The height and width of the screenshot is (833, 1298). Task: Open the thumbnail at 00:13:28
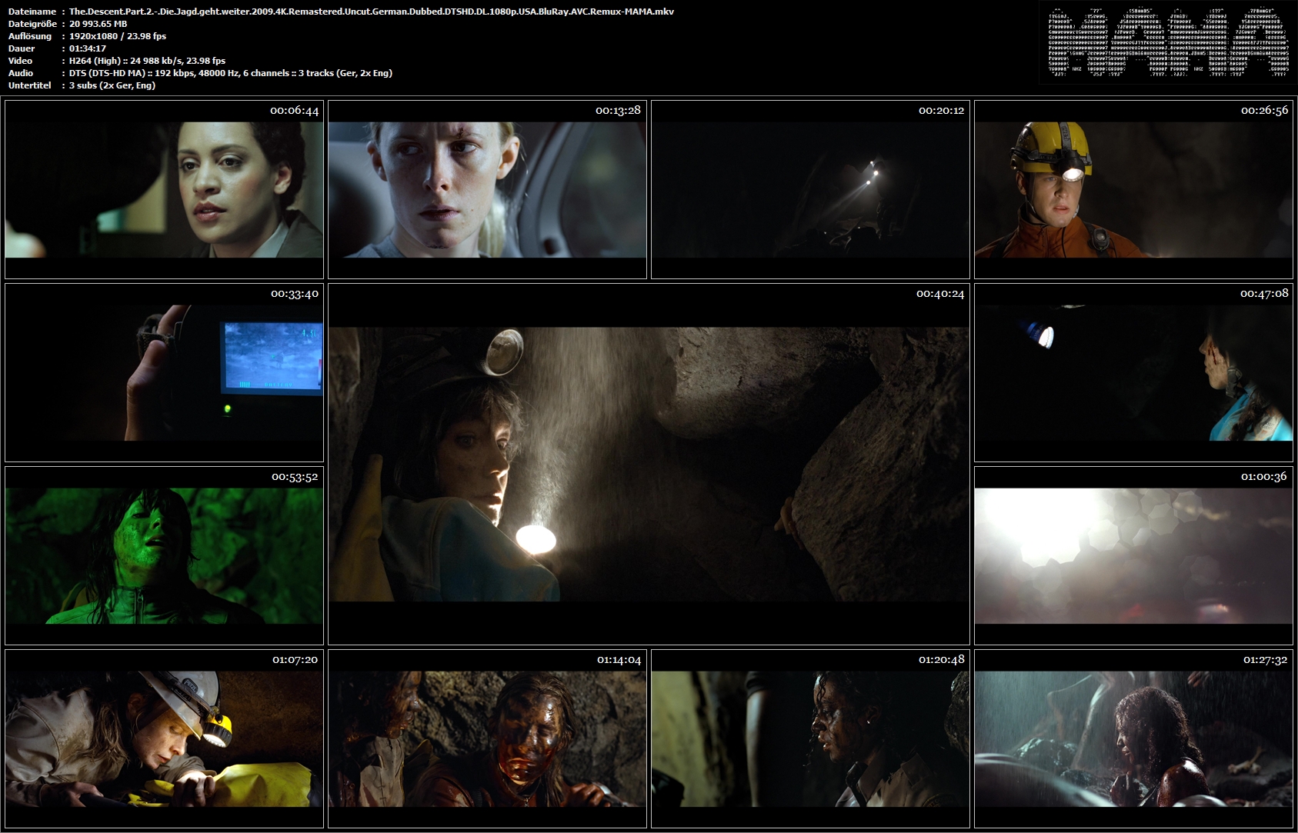[x=487, y=189]
